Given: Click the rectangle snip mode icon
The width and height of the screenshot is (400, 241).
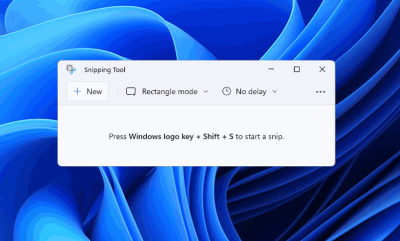Looking at the screenshot, I should coord(131,91).
